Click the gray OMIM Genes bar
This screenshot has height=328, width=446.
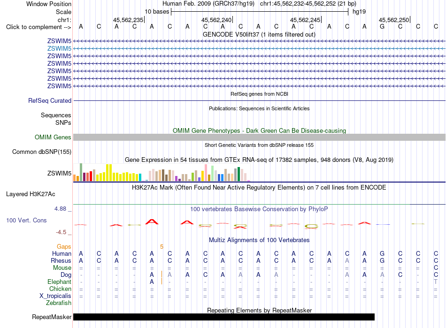(259, 137)
